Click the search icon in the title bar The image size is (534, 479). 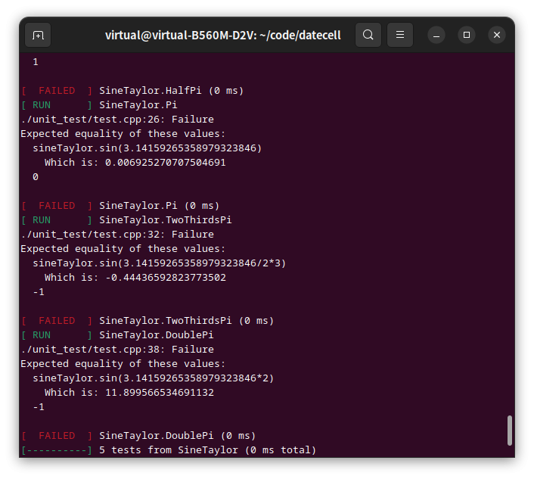[x=368, y=35]
